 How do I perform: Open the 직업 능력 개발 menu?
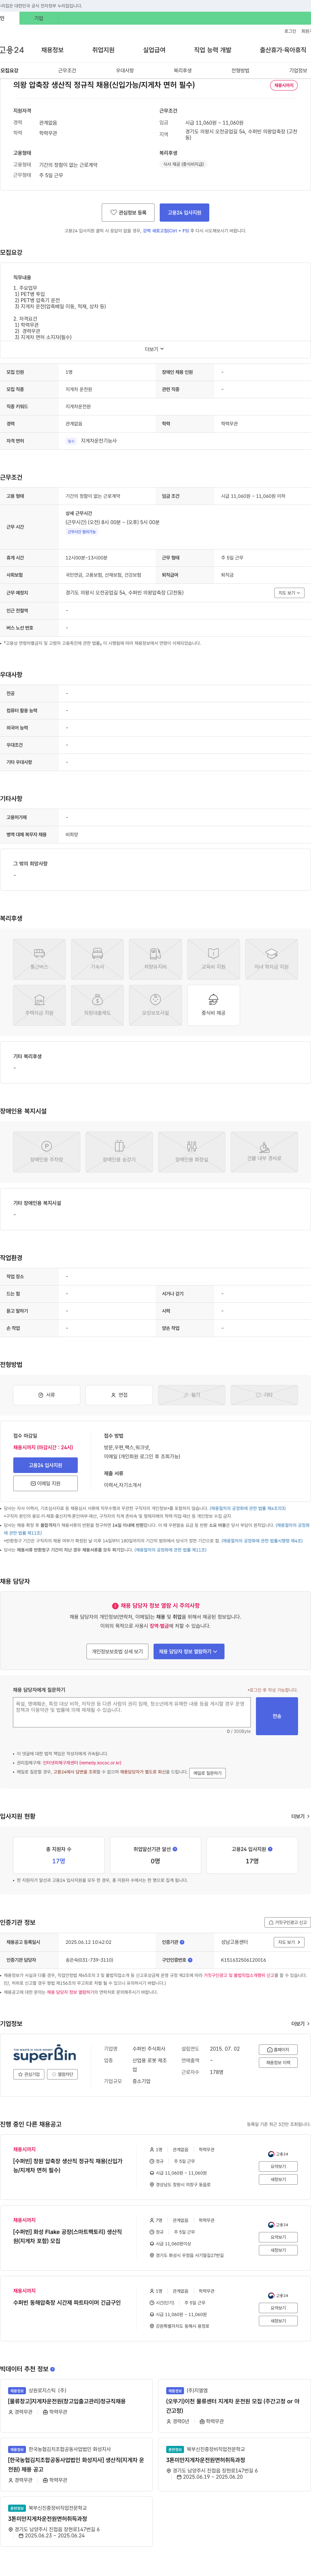coord(212,50)
